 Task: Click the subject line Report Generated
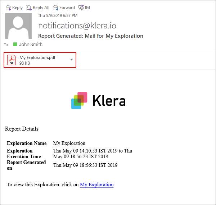tap(91, 36)
